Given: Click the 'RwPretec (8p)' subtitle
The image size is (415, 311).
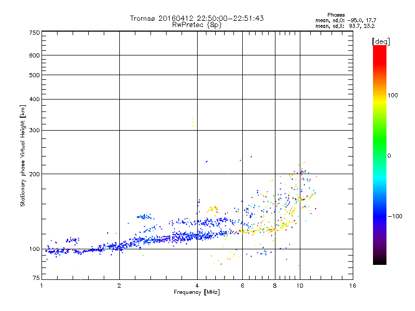Looking at the screenshot, I should coord(197,25).
